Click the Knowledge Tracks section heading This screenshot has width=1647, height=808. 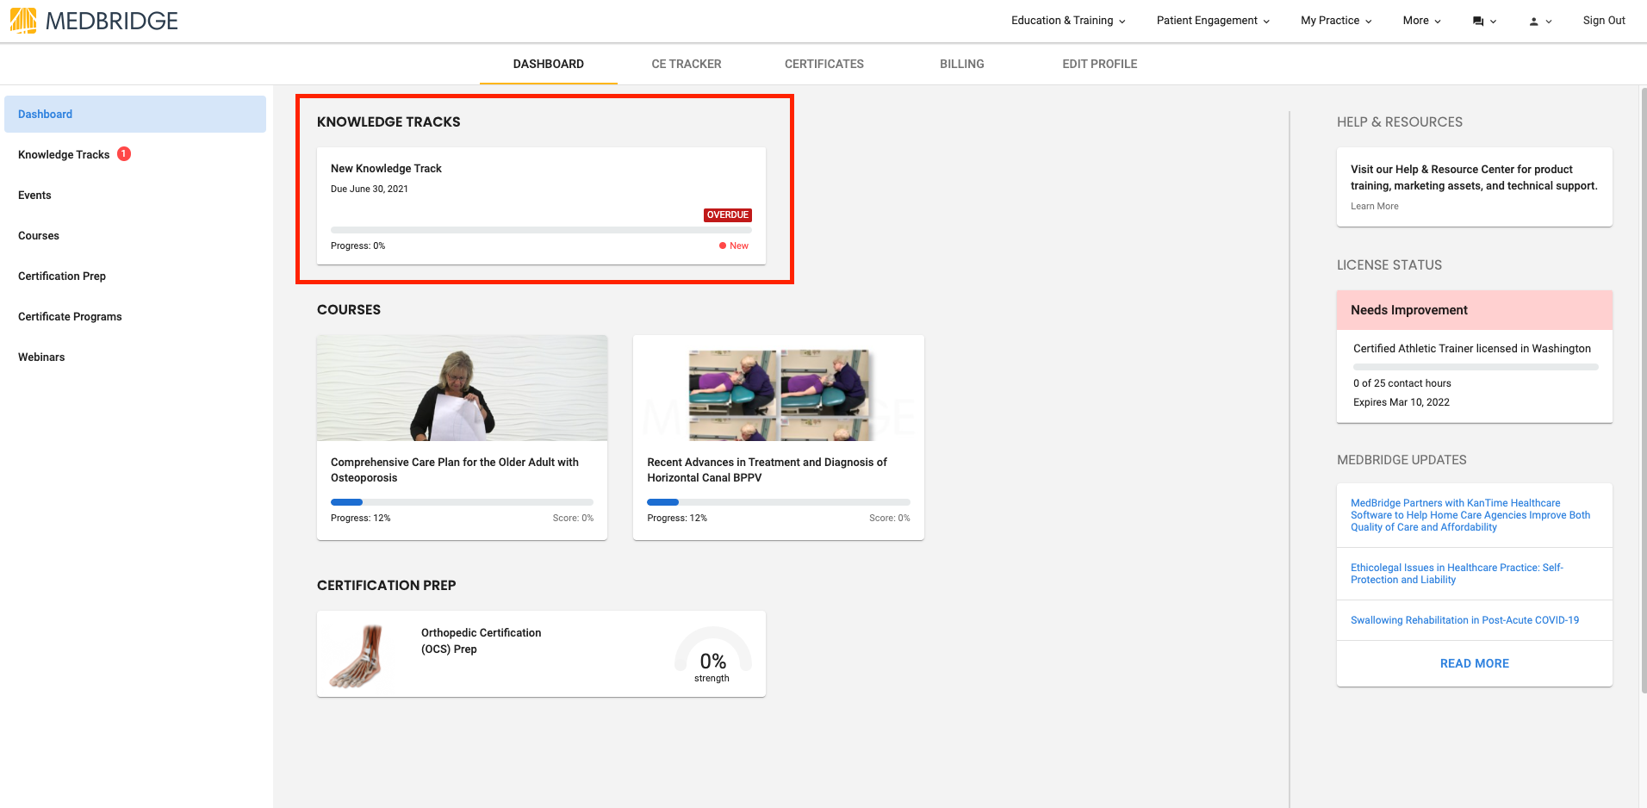388,122
